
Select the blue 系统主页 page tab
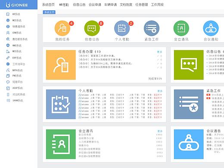pos(49,12)
